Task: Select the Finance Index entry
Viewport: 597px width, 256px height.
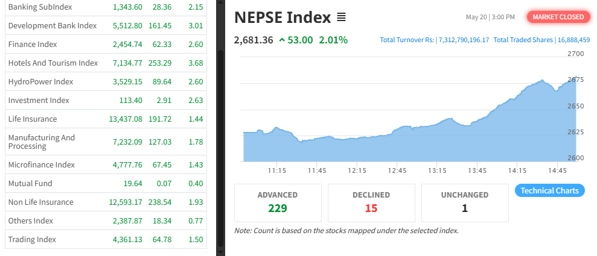Action: point(33,45)
